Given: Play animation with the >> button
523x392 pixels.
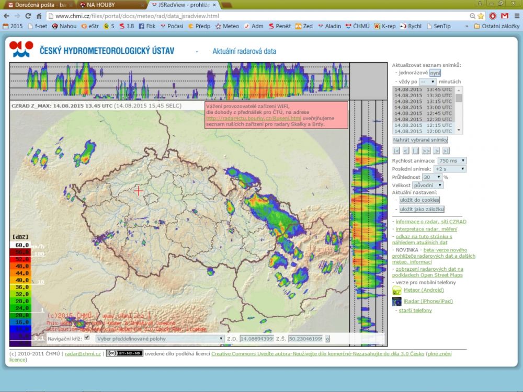Looking at the screenshot, I should pos(426,151).
